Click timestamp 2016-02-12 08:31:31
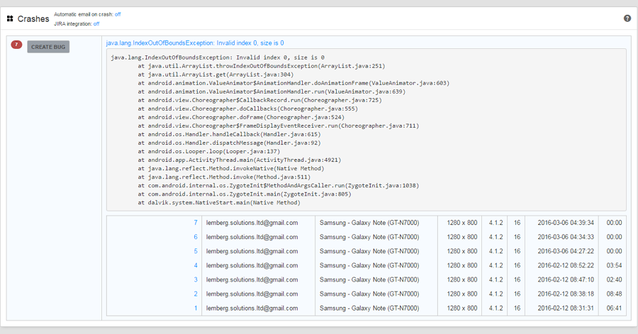This screenshot has width=638, height=334. [566, 308]
